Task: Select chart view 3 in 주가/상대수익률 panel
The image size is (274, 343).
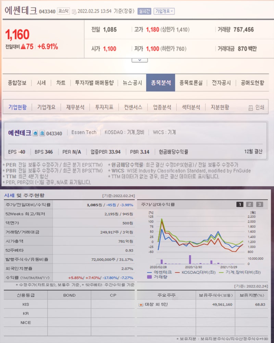Action: [259, 204]
